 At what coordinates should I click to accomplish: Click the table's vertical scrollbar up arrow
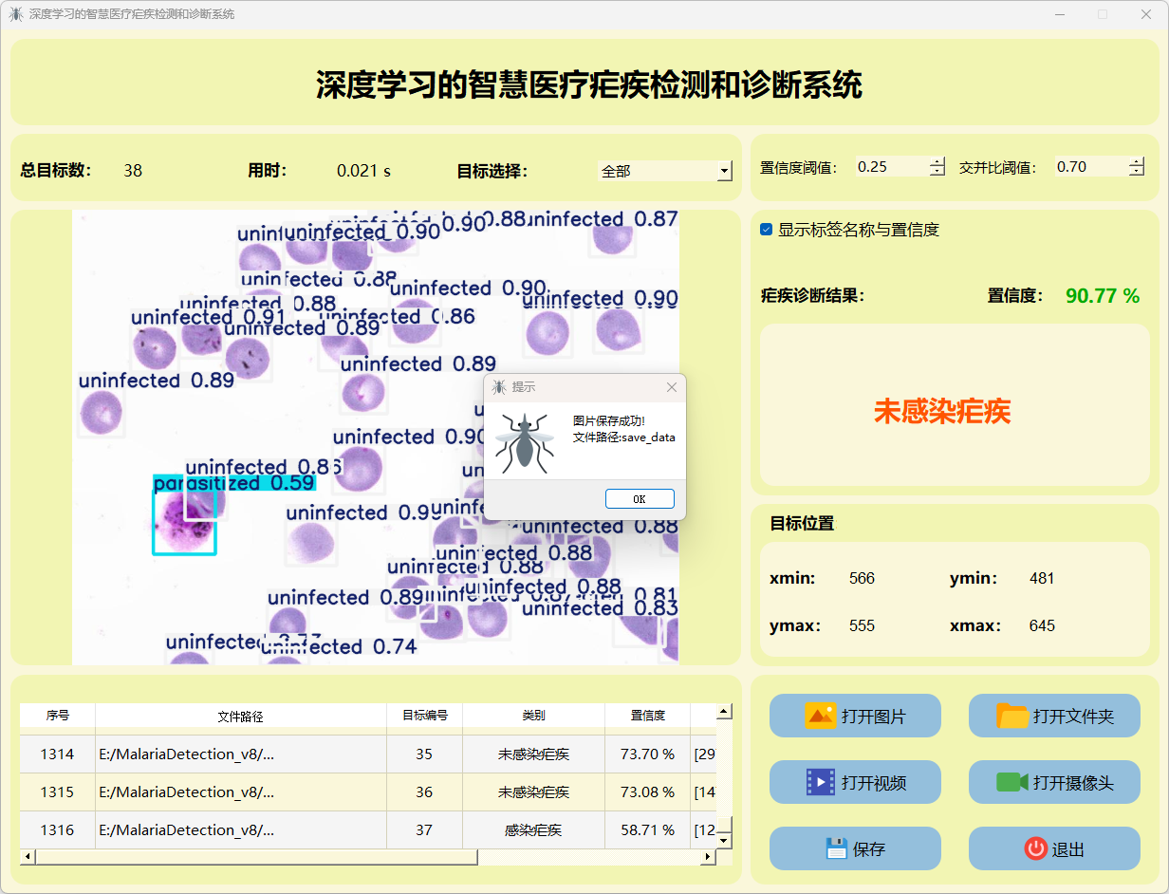pos(724,712)
